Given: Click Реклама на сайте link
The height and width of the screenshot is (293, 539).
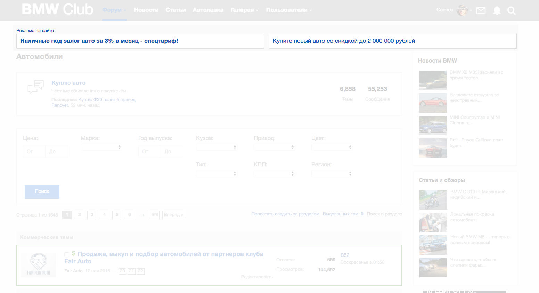Looking at the screenshot, I should click(35, 31).
